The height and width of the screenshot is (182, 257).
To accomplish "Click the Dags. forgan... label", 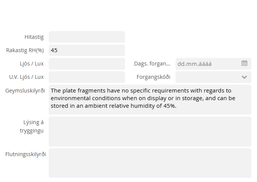I will point(152,64).
